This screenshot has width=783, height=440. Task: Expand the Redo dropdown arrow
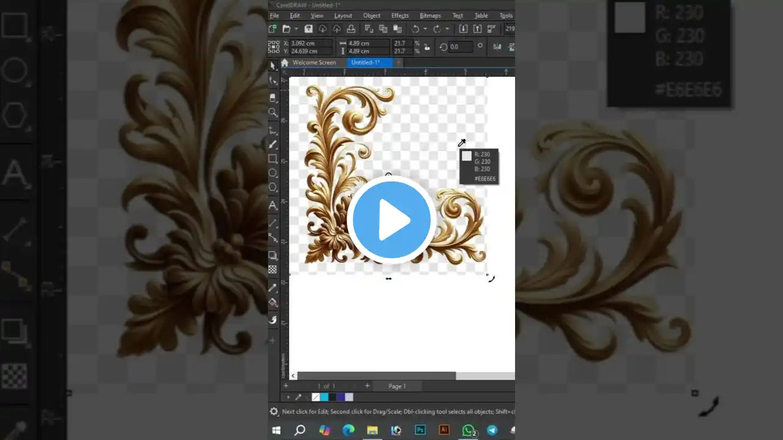447,29
